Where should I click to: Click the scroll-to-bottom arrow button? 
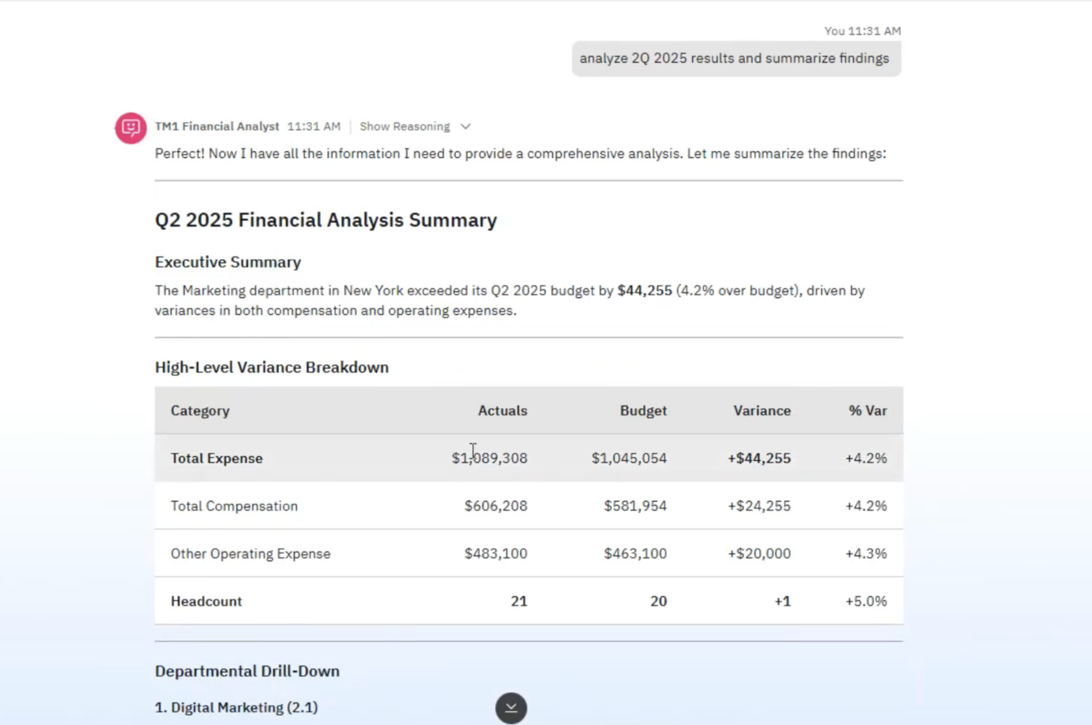[511, 707]
